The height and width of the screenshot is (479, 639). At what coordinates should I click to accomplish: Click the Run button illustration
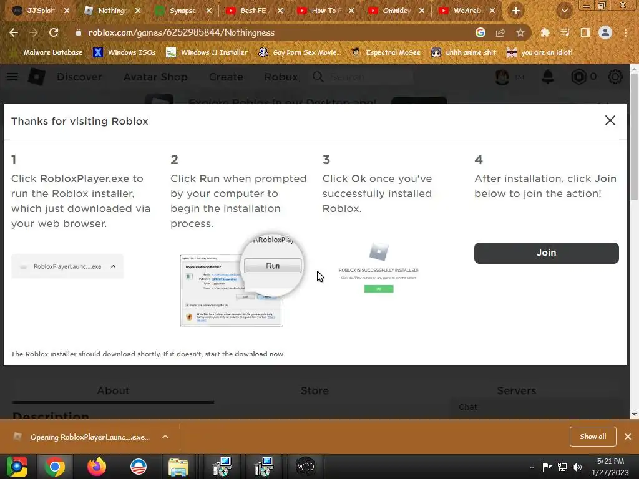(x=273, y=266)
